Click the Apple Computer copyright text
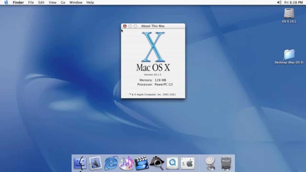The height and width of the screenshot is (172, 306). point(153,95)
